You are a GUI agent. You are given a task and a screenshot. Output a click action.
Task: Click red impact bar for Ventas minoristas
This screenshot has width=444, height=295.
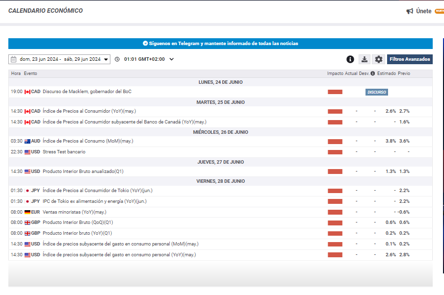pyautogui.click(x=335, y=212)
